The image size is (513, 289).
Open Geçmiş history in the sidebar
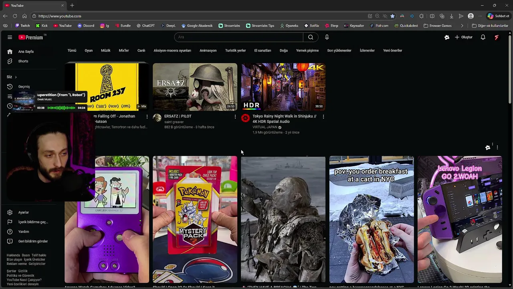coord(24,87)
